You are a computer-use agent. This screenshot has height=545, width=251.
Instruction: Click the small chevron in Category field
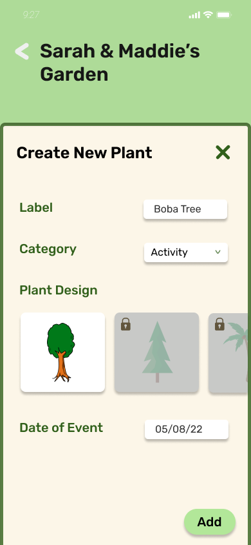pyautogui.click(x=218, y=252)
